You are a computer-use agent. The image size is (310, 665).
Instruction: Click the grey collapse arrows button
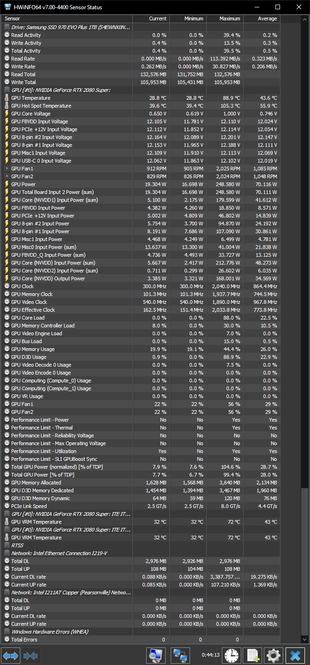pos(30,655)
